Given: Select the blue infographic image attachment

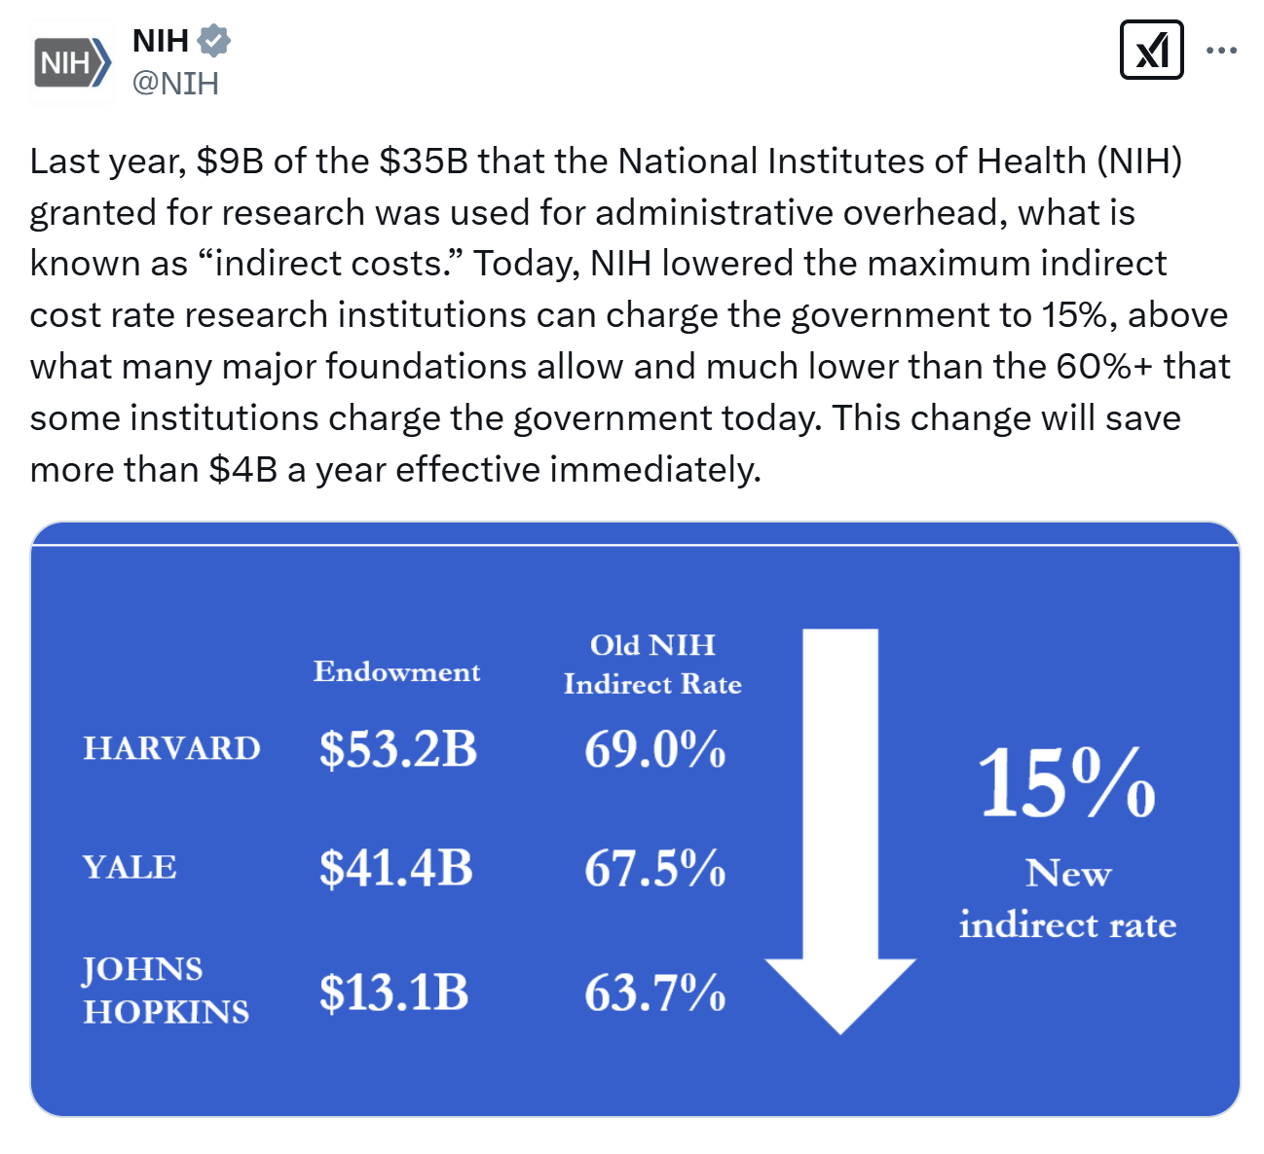Looking at the screenshot, I should click(633, 827).
